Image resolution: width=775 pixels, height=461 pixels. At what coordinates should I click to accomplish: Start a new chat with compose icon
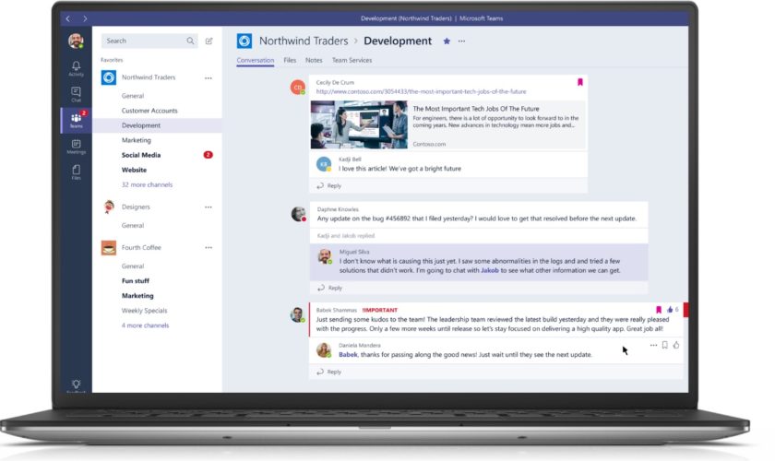tap(209, 41)
